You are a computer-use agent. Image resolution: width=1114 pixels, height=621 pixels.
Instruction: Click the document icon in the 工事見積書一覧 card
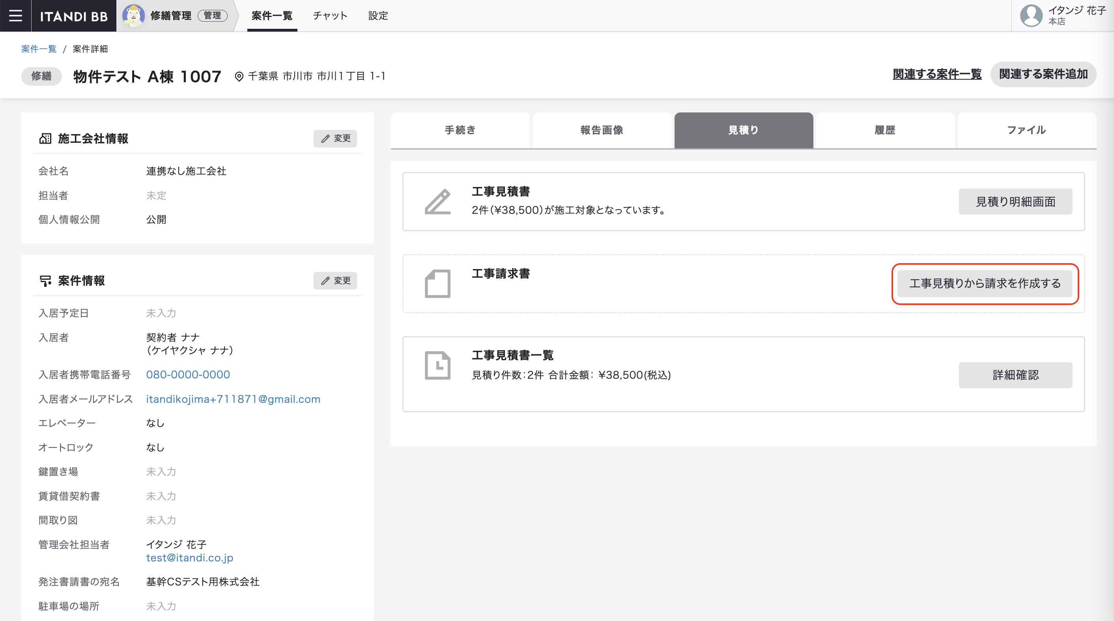pos(437,365)
